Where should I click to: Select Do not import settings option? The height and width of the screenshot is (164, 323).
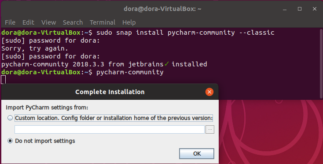point(10,141)
